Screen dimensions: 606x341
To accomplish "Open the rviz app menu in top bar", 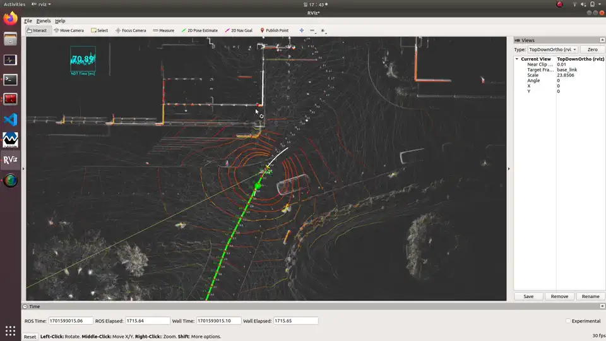I will click(42, 4).
